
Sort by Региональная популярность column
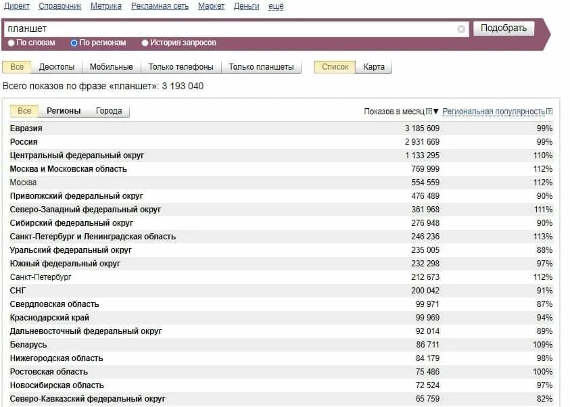[494, 112]
